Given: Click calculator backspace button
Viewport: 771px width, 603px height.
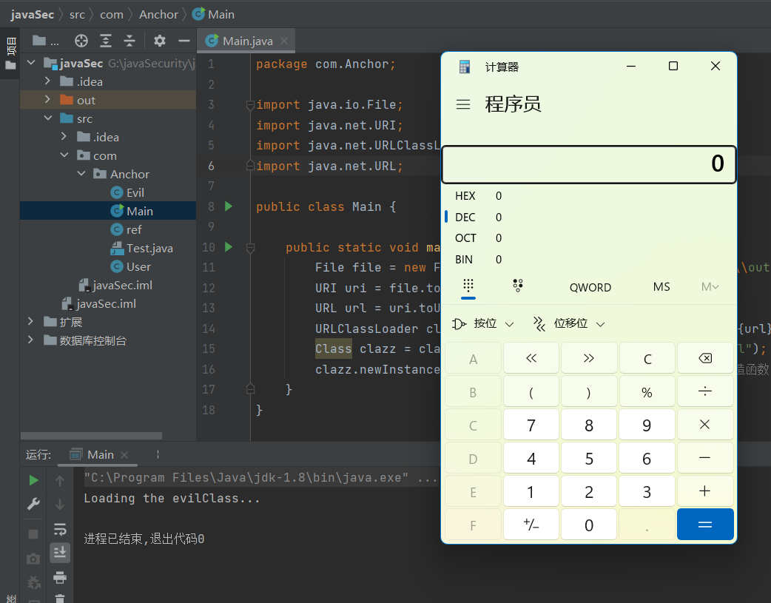Looking at the screenshot, I should point(705,358).
